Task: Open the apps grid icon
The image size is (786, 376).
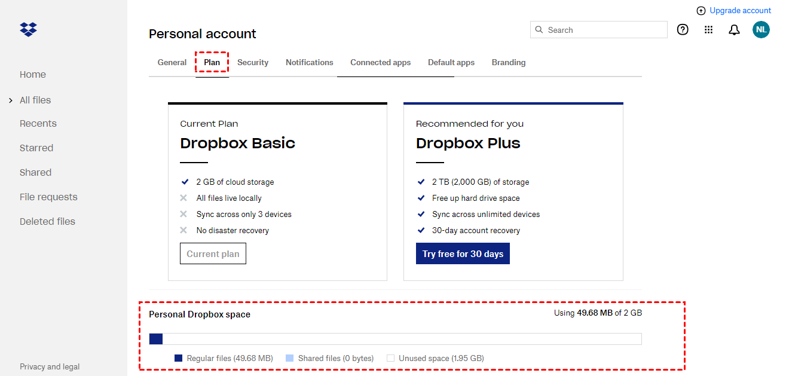Action: pyautogui.click(x=708, y=30)
